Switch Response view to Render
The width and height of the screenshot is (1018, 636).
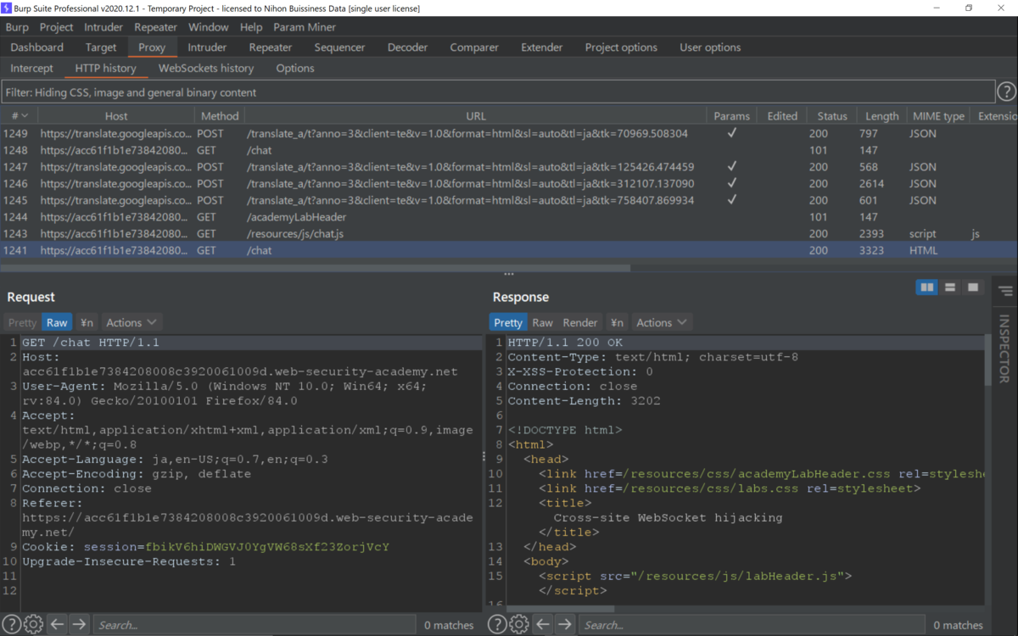pos(580,322)
